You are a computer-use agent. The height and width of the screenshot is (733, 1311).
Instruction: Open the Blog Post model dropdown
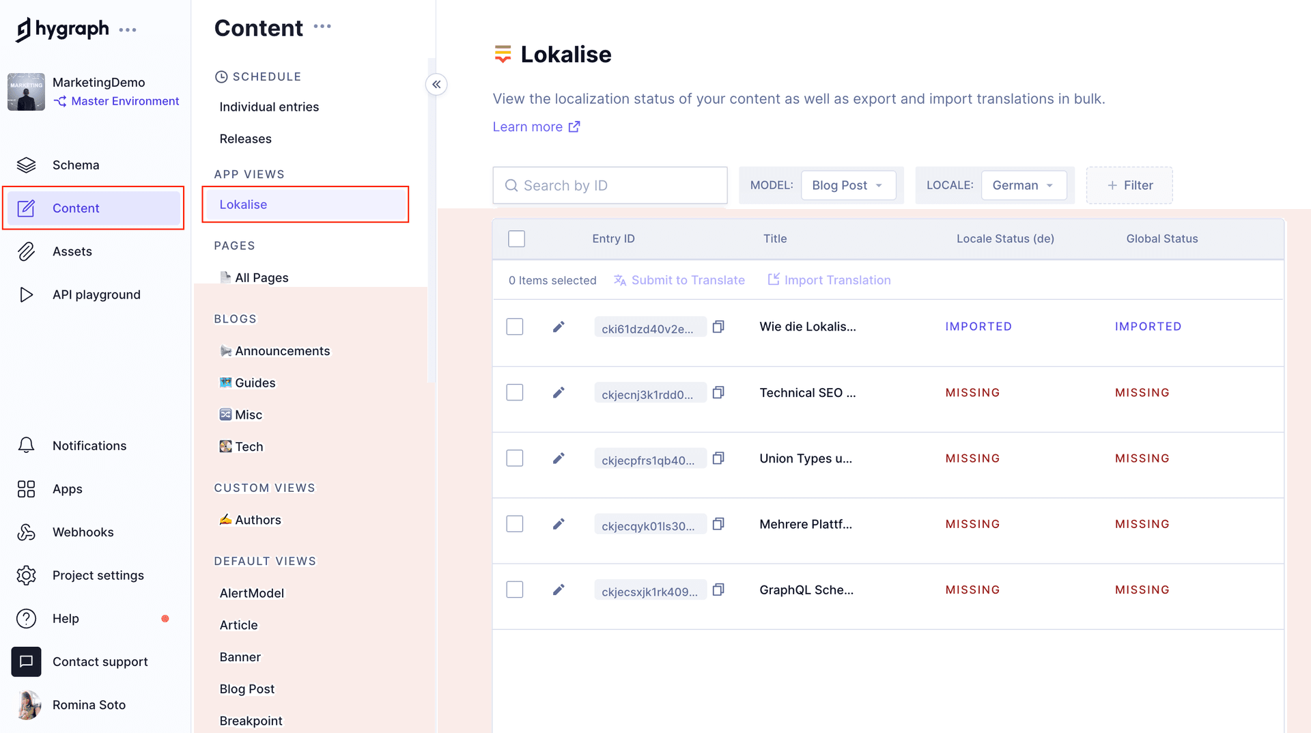847,185
